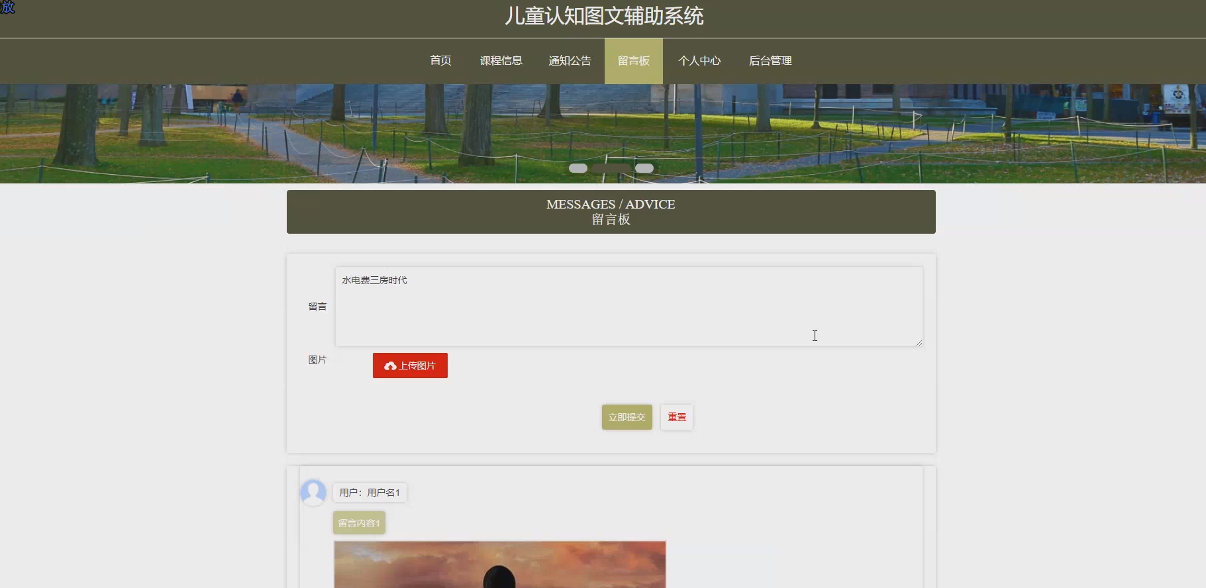Open the 通知公告 navigation item
The image size is (1206, 588).
tap(570, 61)
